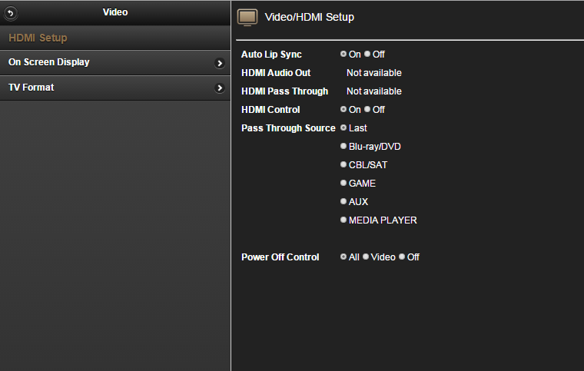Click the TV monitor icon near Video/HDMI Setup
Screen dimensions: 584x371
pyautogui.click(x=247, y=18)
